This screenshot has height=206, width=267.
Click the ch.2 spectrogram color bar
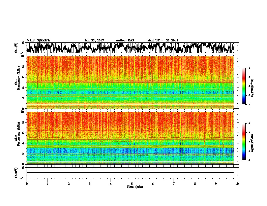click(x=244, y=142)
